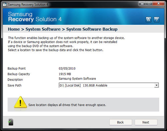Viewport: 167px width, 131px height.
Task: Click the Description label
Action: pos(15,80)
